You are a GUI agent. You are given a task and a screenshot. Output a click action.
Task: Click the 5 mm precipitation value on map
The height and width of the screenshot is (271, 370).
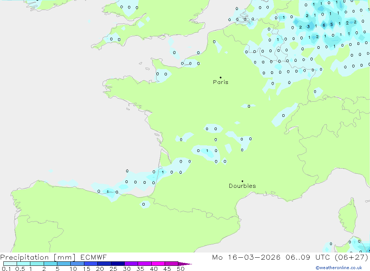pos(331,25)
